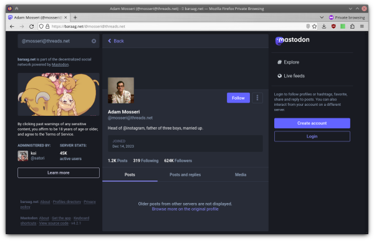Open the @instagram mention in the bio
Image resolution: width=374 pixels, height=241 pixels.
click(133, 128)
